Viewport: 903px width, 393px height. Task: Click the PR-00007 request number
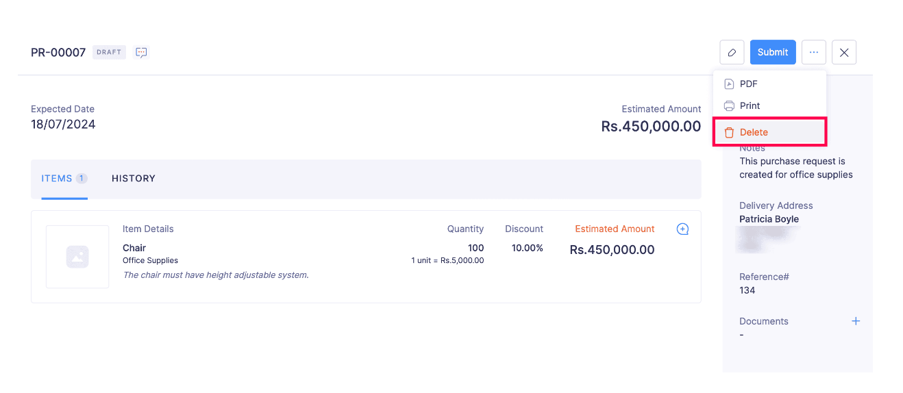[58, 53]
